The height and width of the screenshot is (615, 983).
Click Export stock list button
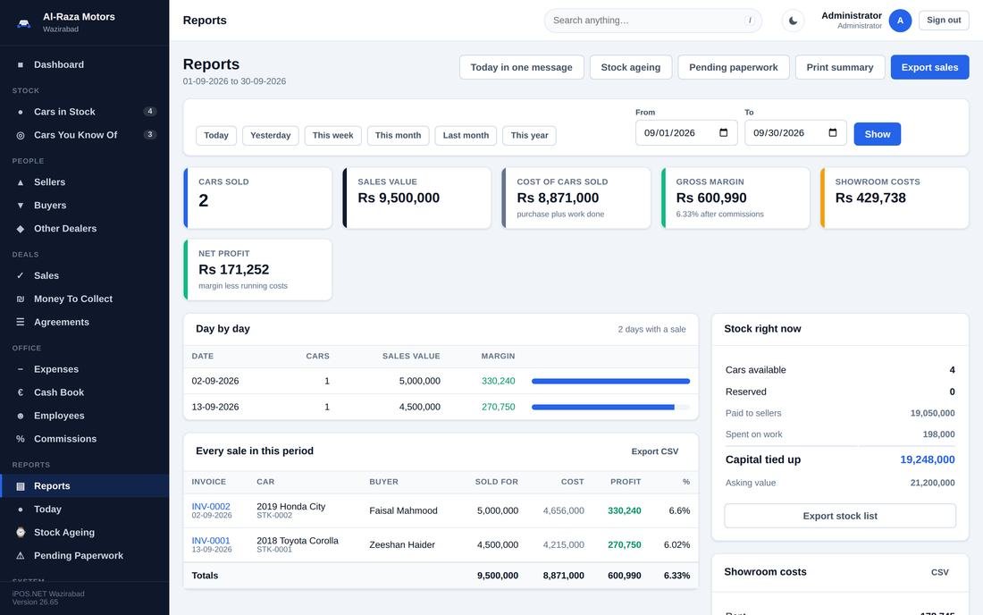840,516
